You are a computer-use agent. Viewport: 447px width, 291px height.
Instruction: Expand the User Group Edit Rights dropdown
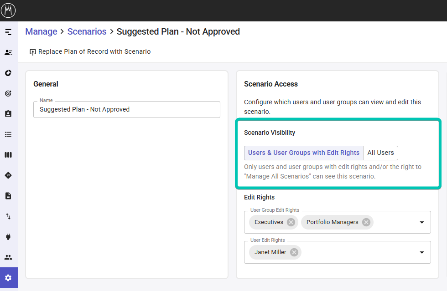coord(421,223)
